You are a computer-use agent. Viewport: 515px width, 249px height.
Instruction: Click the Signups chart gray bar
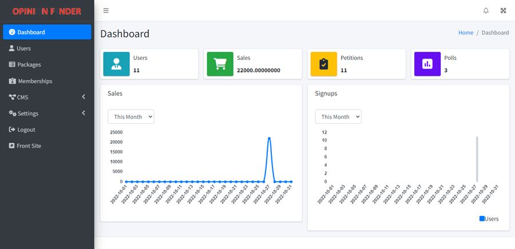point(477,159)
